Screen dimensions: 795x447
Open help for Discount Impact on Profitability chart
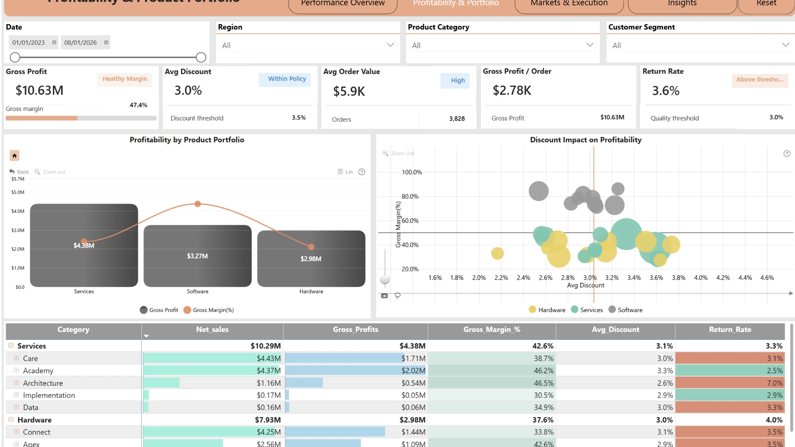[x=787, y=154]
